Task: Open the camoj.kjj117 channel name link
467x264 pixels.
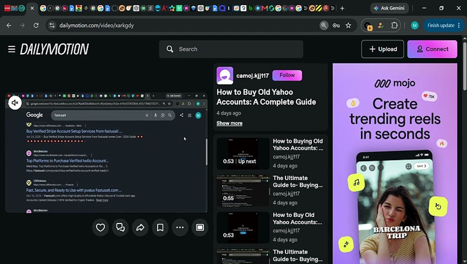Action: point(253,76)
